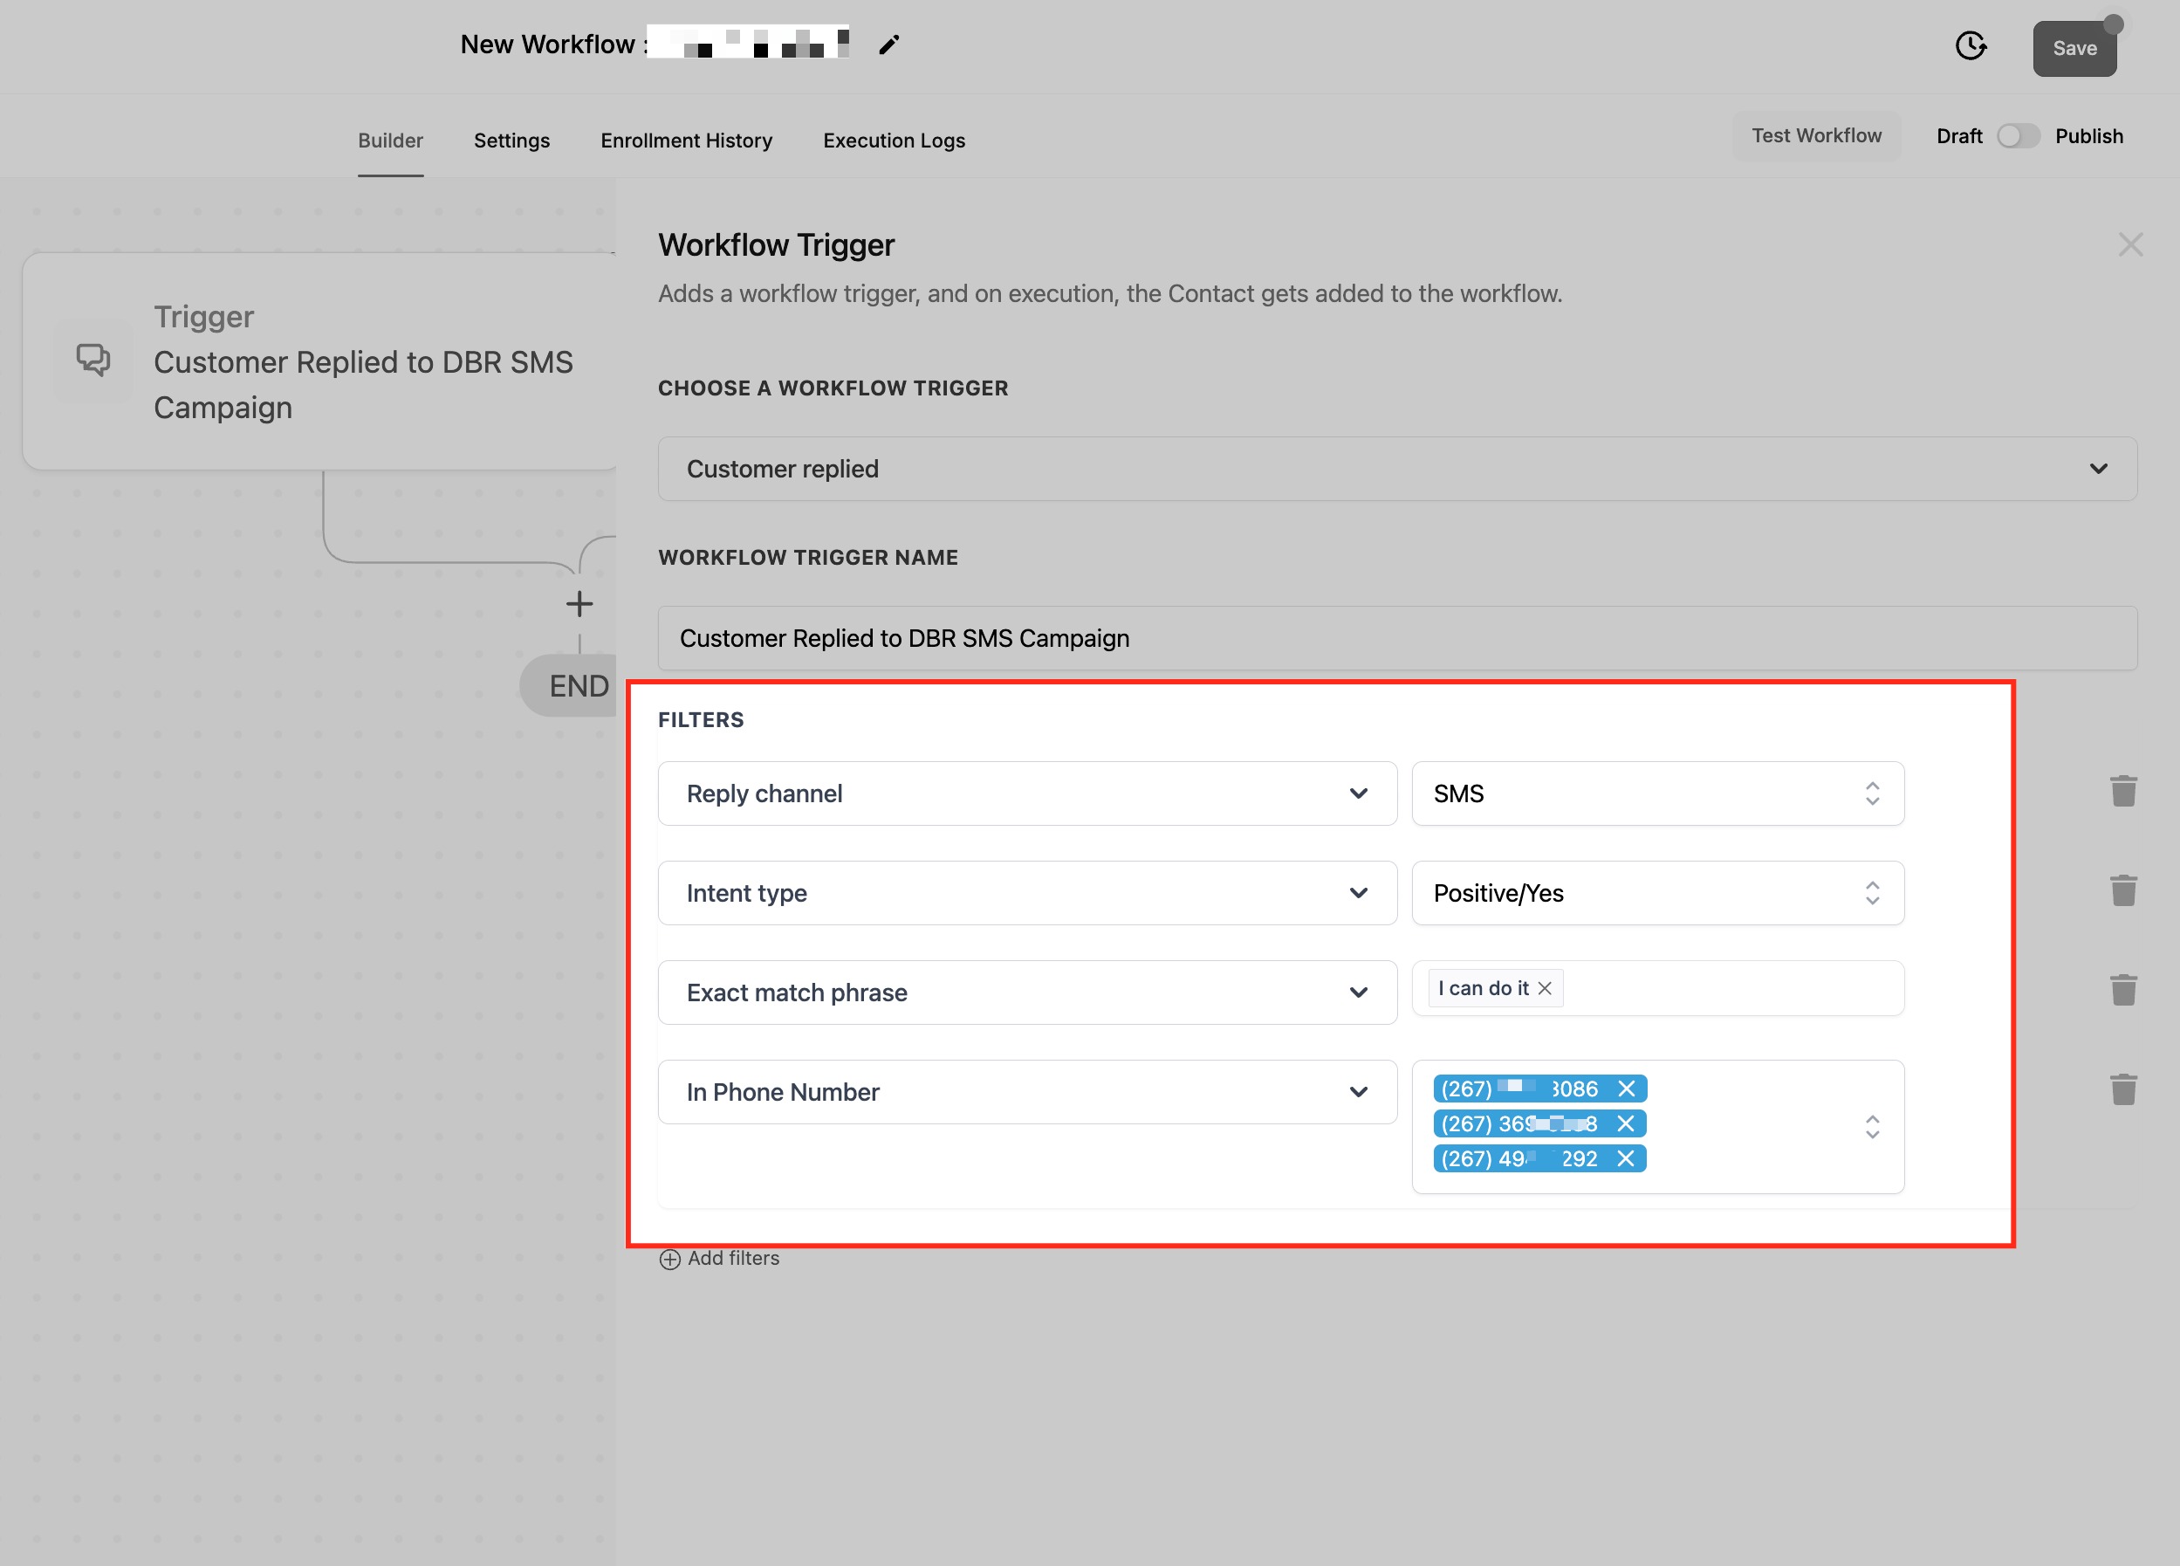Open the version history clock icon
2180x1566 pixels.
(1971, 46)
